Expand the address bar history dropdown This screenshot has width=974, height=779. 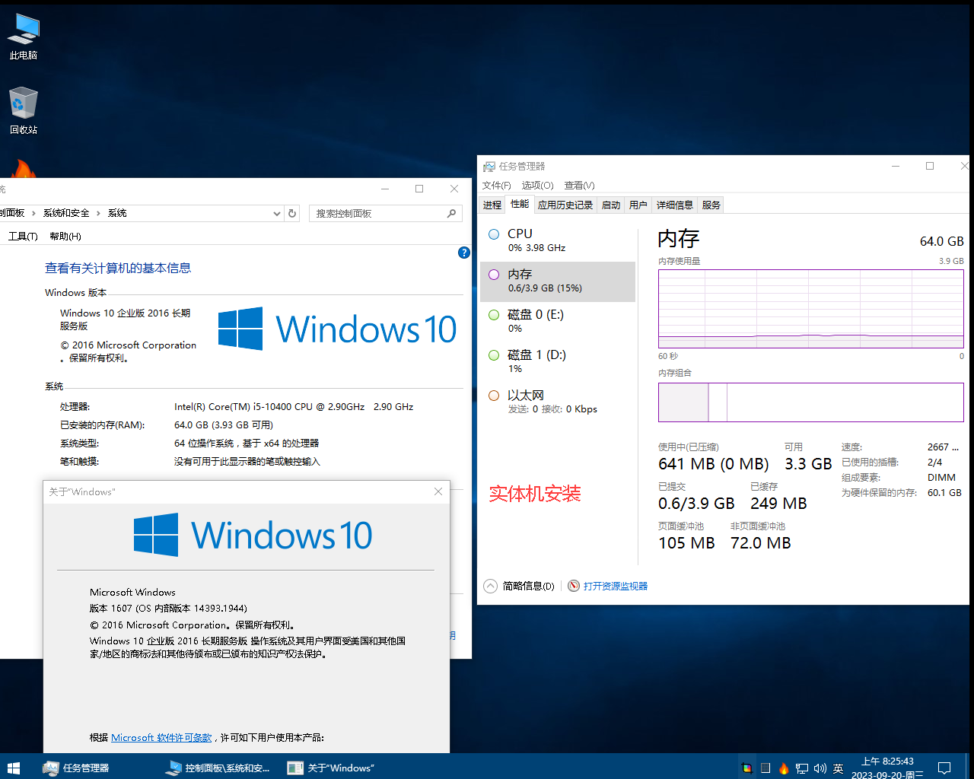click(x=277, y=214)
